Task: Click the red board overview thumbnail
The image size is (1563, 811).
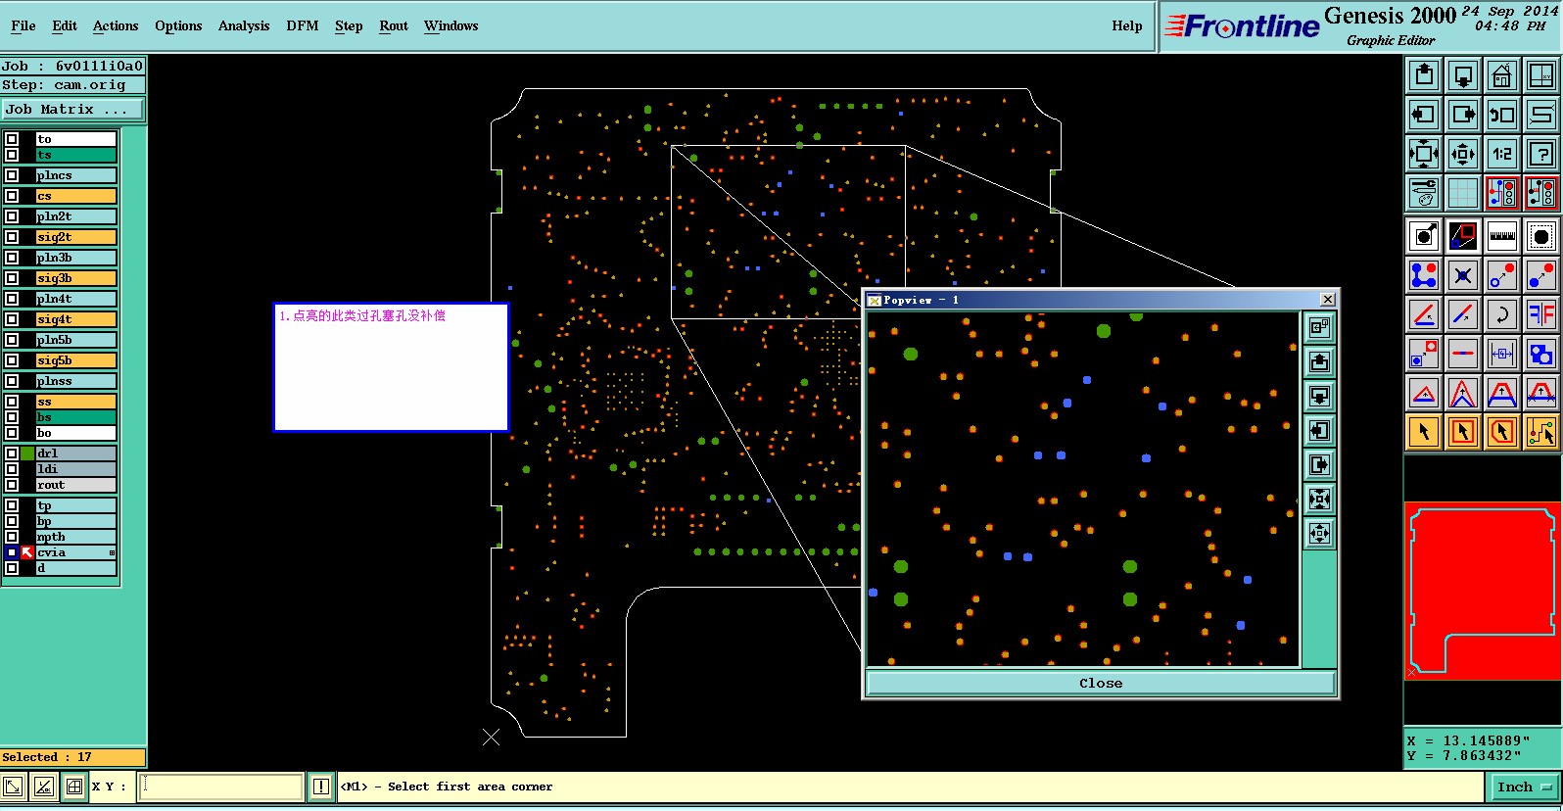Action: click(1483, 591)
